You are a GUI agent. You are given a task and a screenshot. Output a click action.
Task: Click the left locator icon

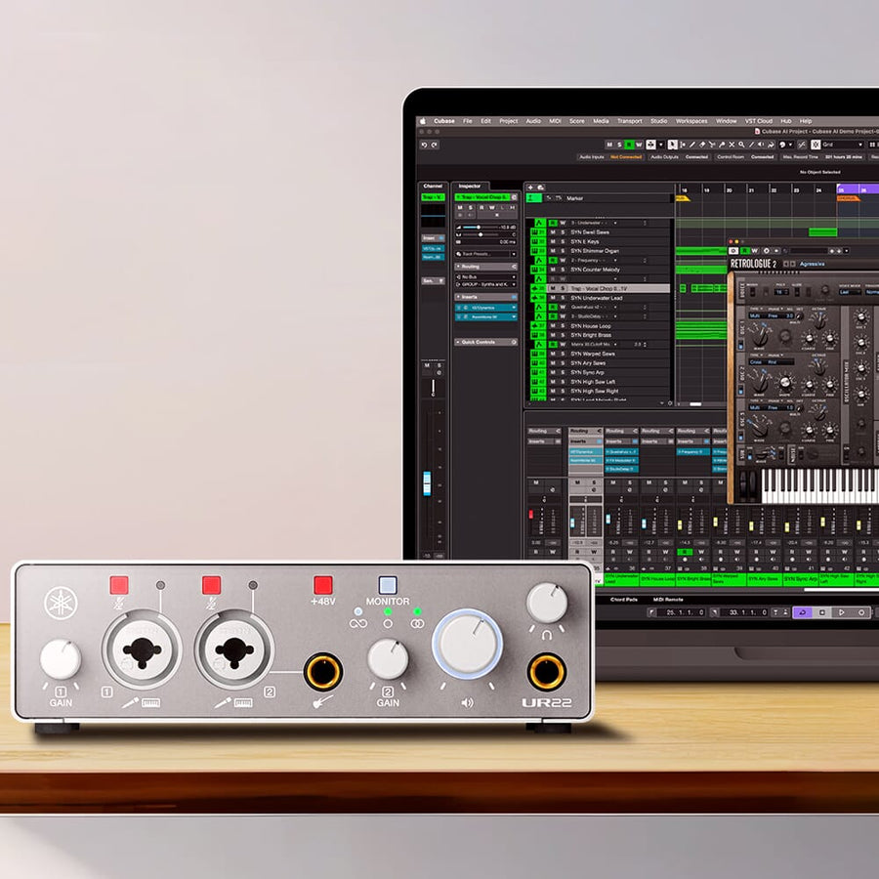point(652,612)
